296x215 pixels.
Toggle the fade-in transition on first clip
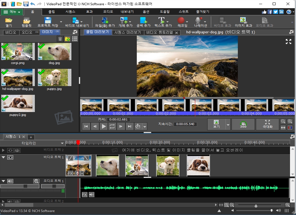tap(71, 158)
